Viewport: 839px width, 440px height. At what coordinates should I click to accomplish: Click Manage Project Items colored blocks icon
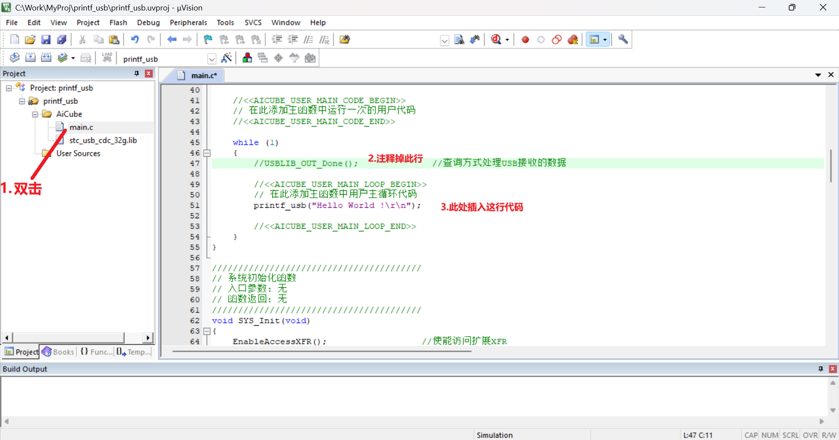point(247,58)
